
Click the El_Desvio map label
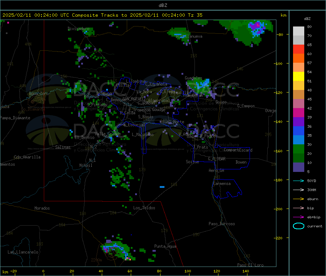click(x=84, y=137)
